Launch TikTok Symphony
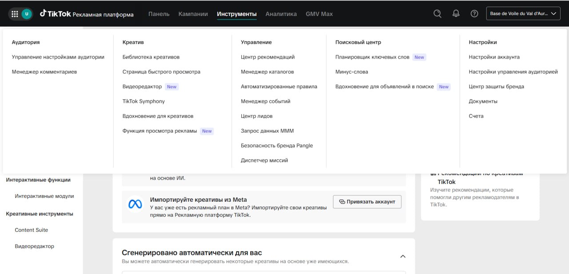This screenshot has width=569, height=274. [144, 101]
